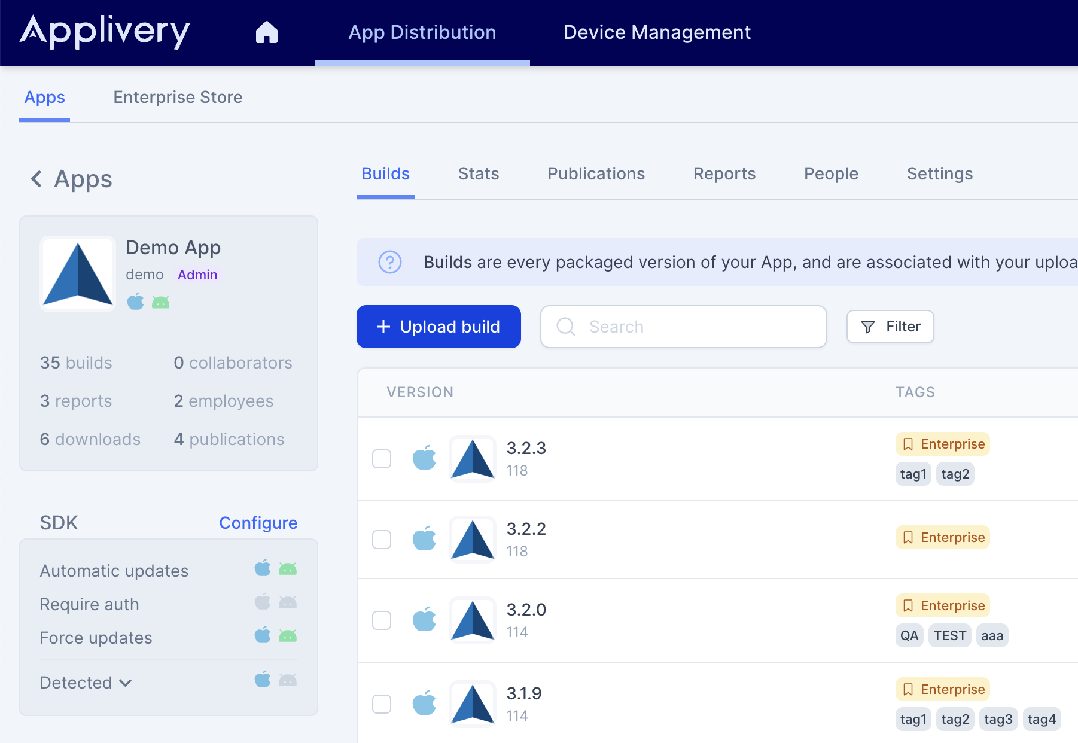
Task: Select the Home icon in navigation bar
Action: pyautogui.click(x=267, y=33)
